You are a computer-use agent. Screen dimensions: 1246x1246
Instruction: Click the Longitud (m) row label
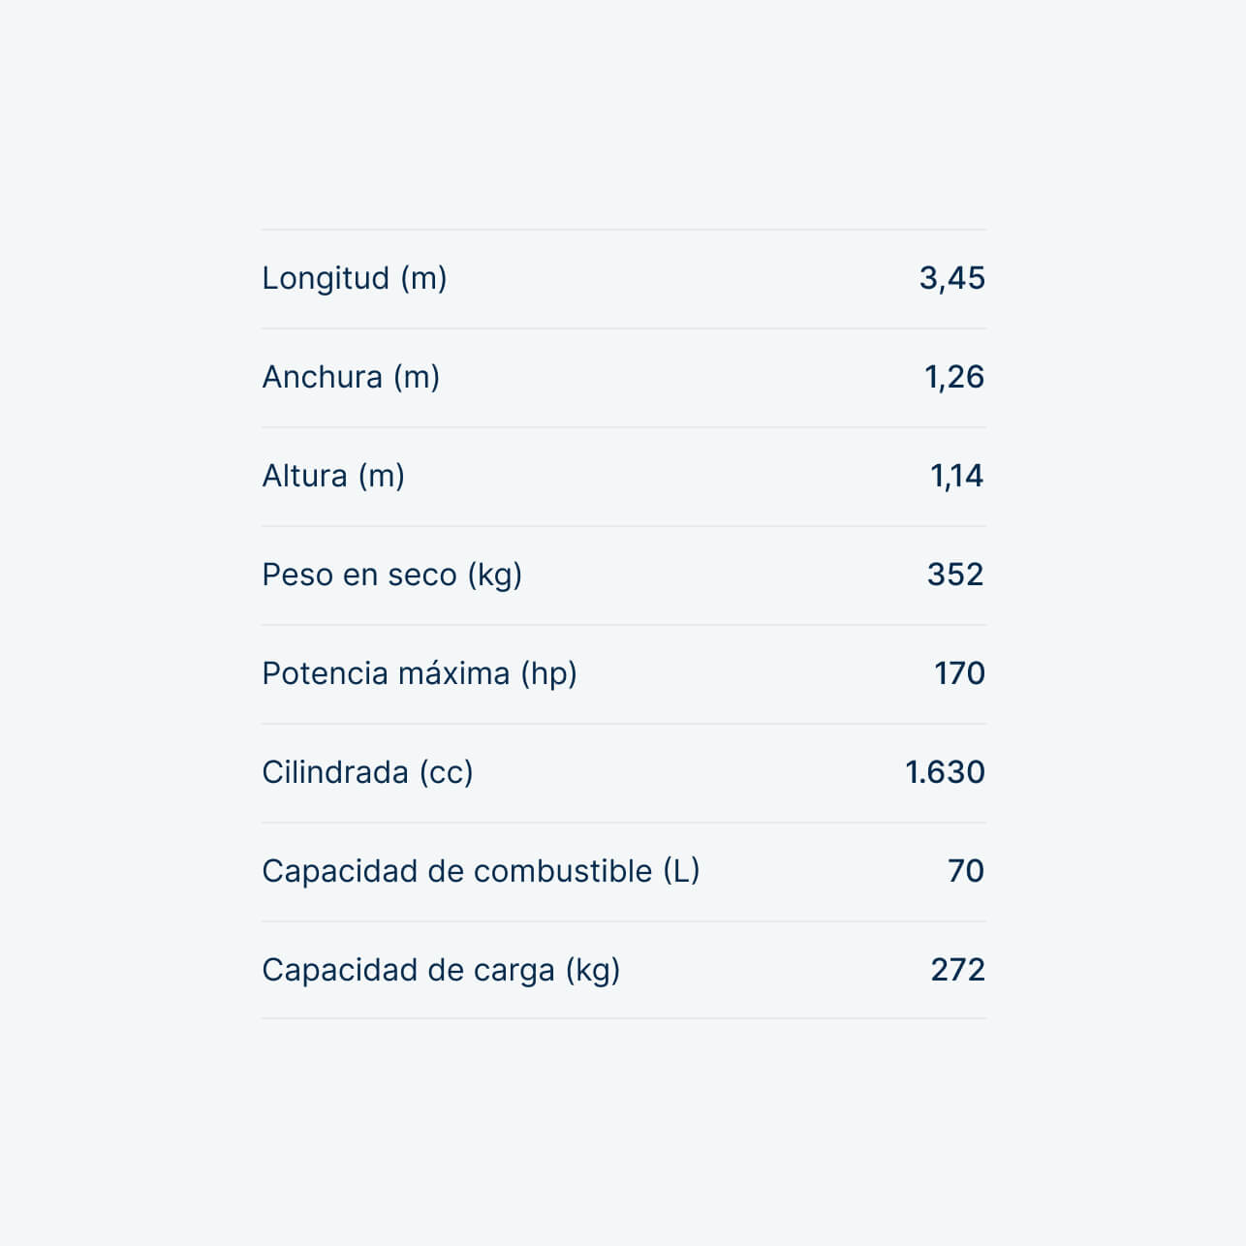(354, 278)
